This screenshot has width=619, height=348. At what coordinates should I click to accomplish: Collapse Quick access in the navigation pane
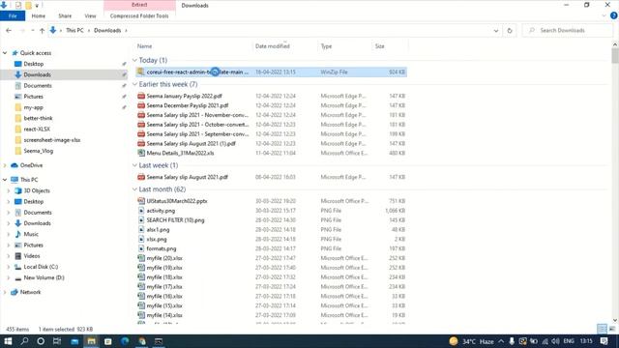pos(5,53)
